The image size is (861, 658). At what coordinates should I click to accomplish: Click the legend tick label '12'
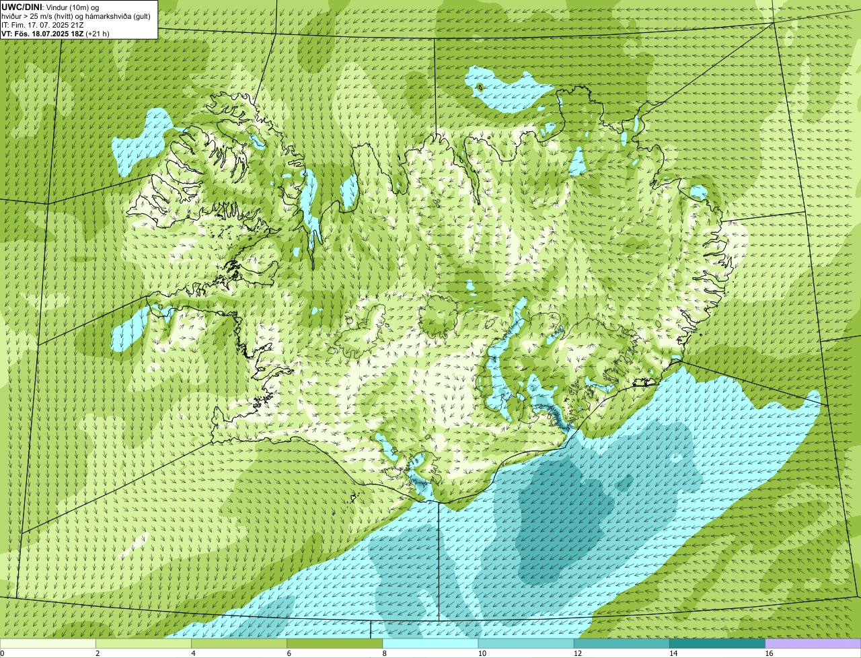click(x=578, y=653)
